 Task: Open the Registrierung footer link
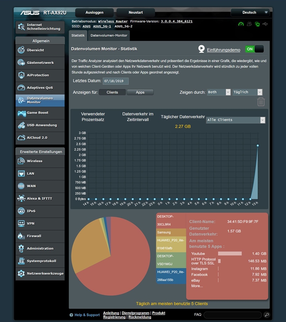[x=114, y=317]
